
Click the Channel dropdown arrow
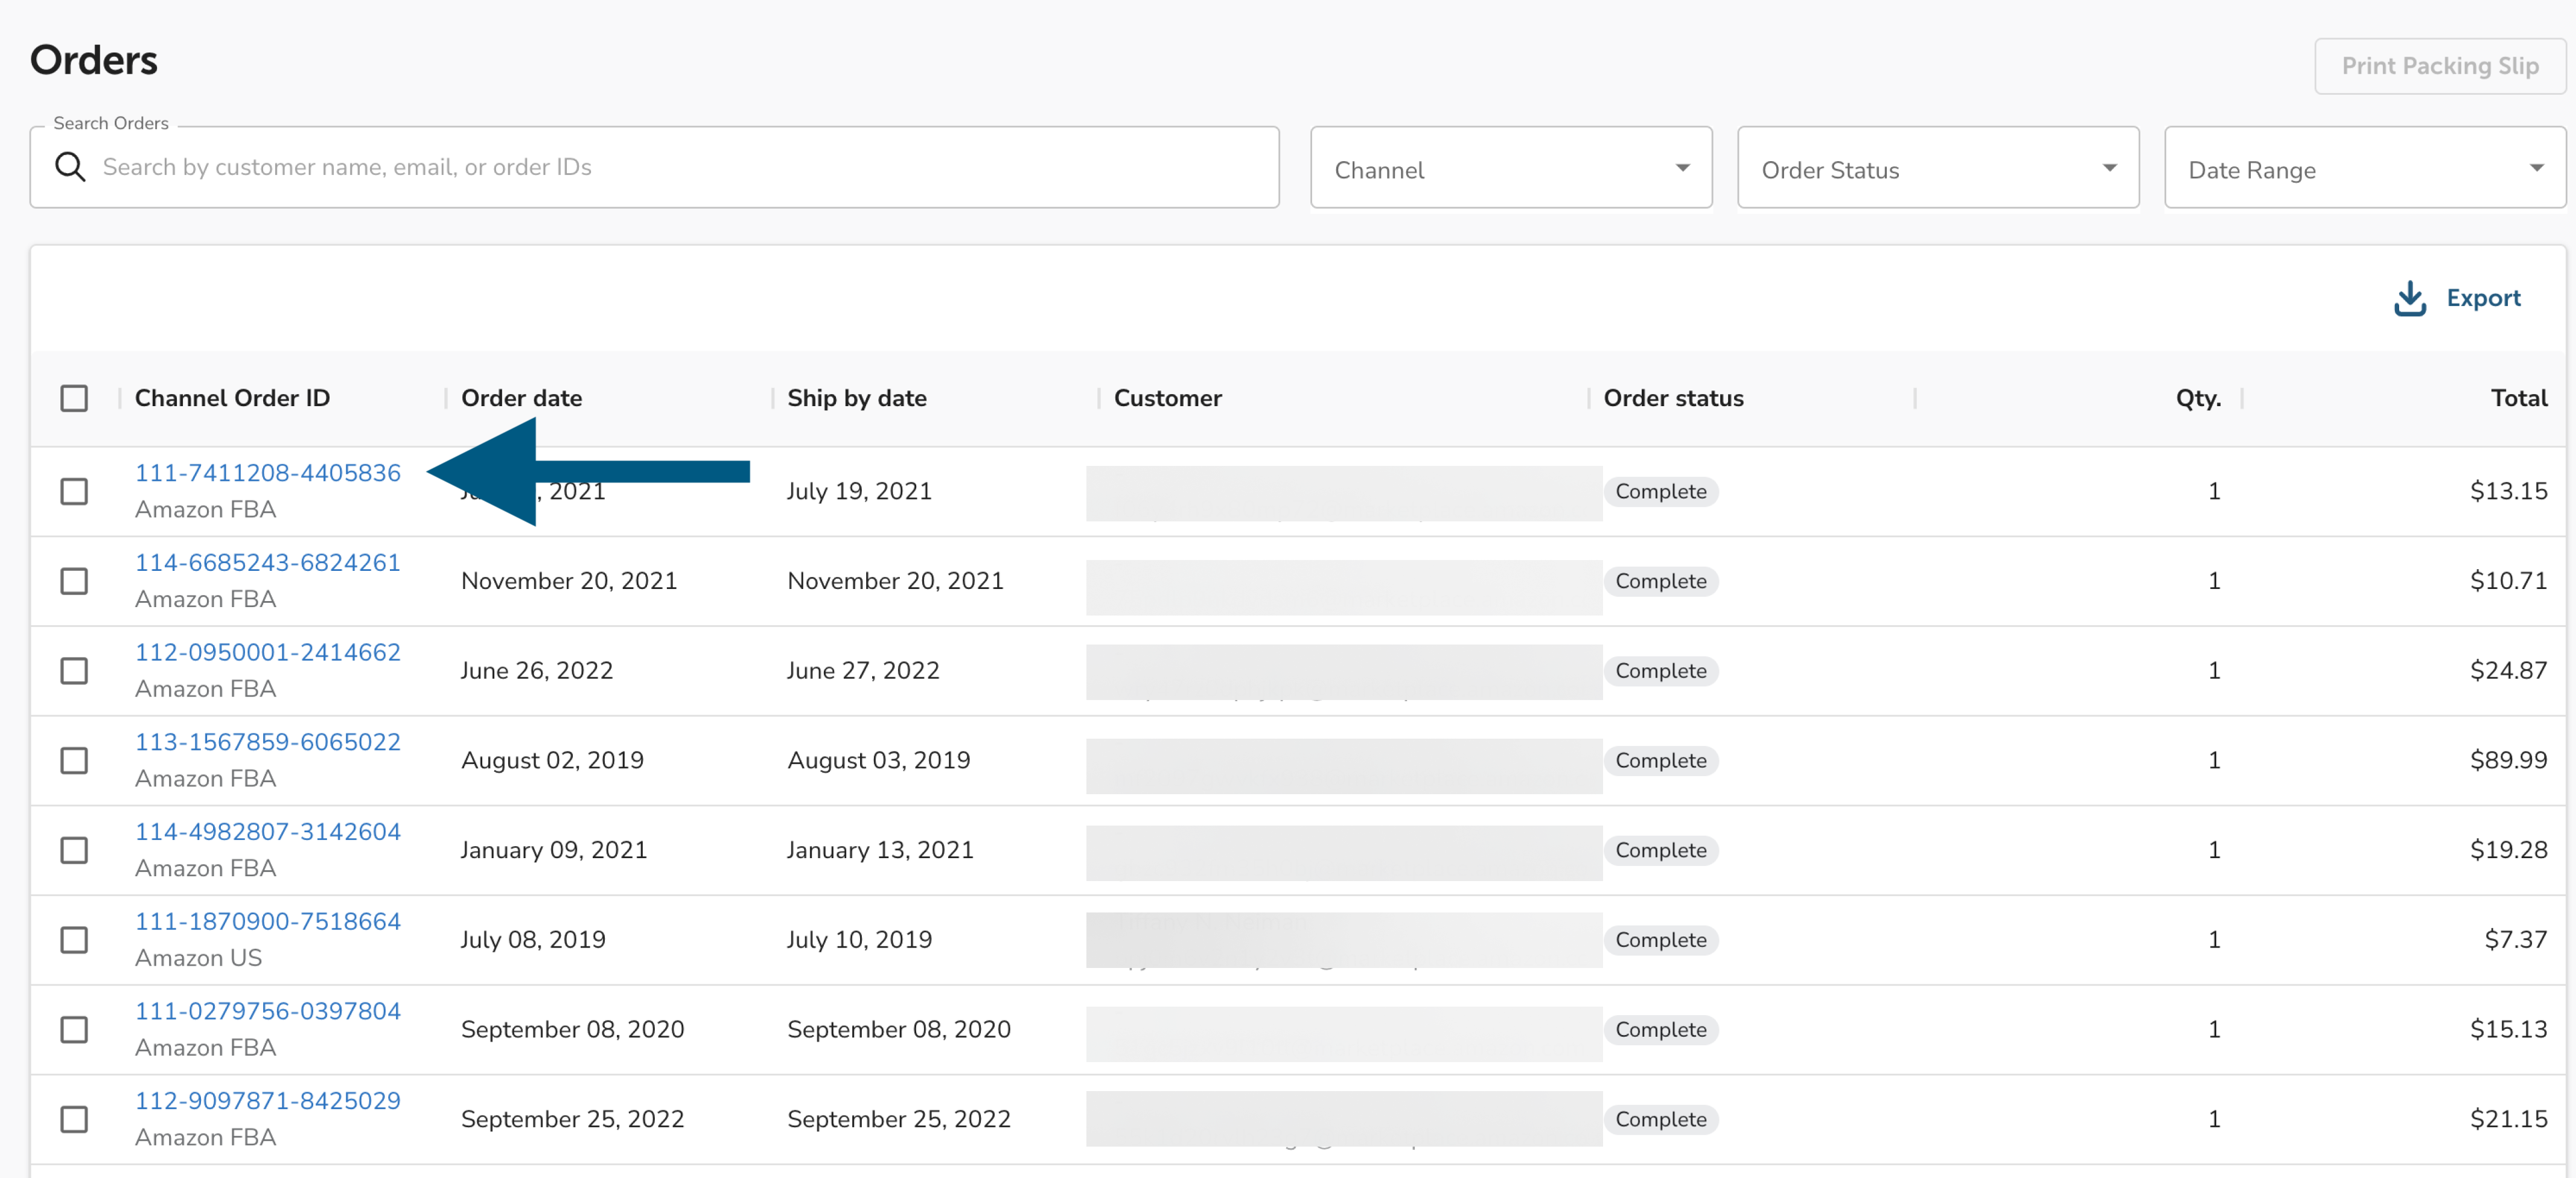[1682, 168]
